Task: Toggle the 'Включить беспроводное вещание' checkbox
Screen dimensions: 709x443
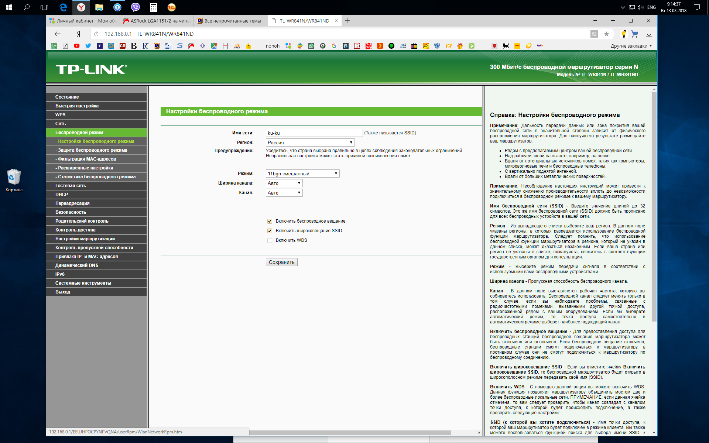Action: click(270, 221)
